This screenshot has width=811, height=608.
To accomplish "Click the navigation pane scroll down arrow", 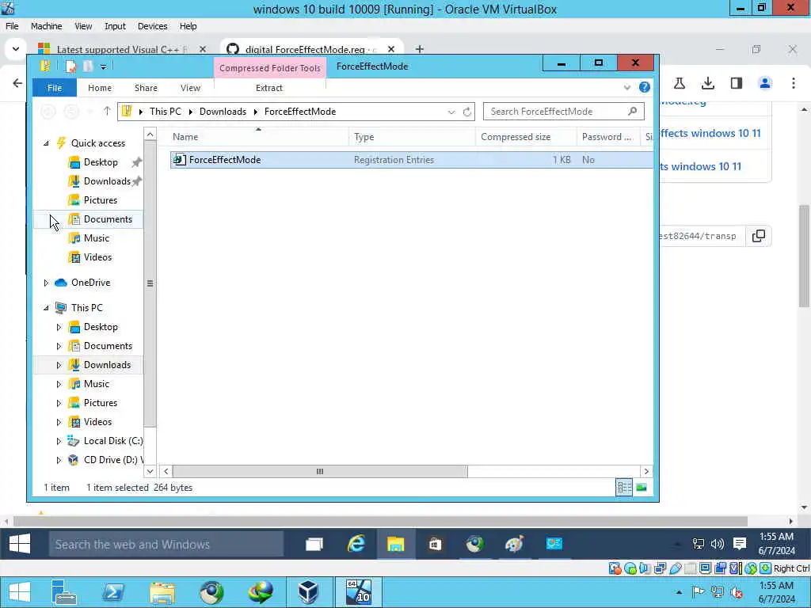I will click(x=150, y=472).
